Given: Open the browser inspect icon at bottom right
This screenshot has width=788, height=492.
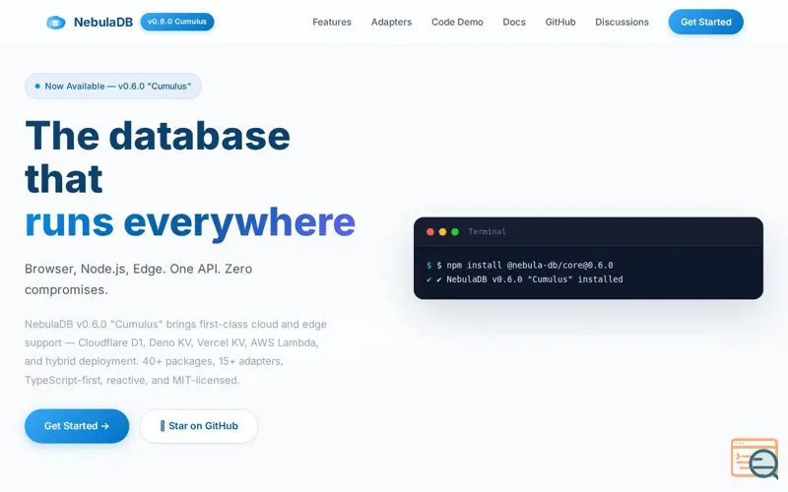Looking at the screenshot, I should [x=755, y=459].
